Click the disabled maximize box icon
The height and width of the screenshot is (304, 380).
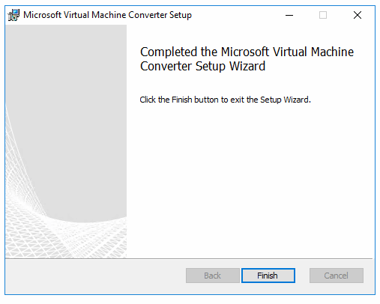point(323,15)
